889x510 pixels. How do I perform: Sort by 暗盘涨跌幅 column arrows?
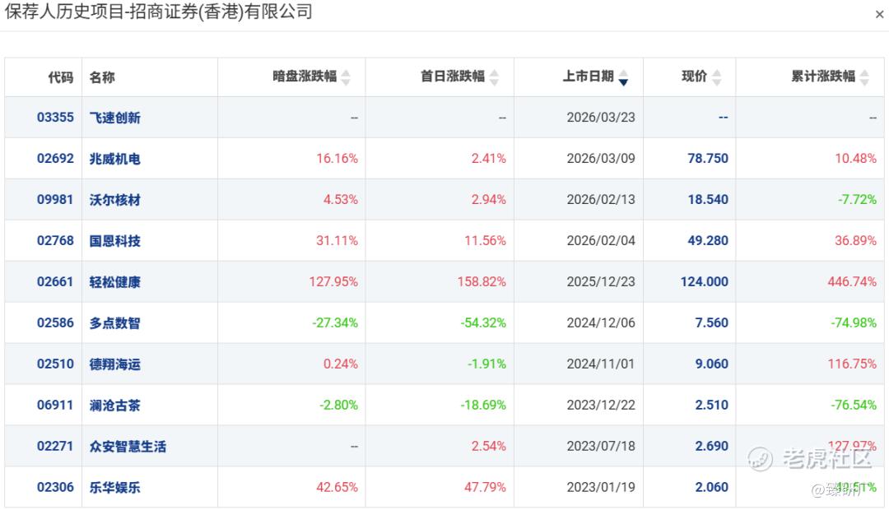345,77
